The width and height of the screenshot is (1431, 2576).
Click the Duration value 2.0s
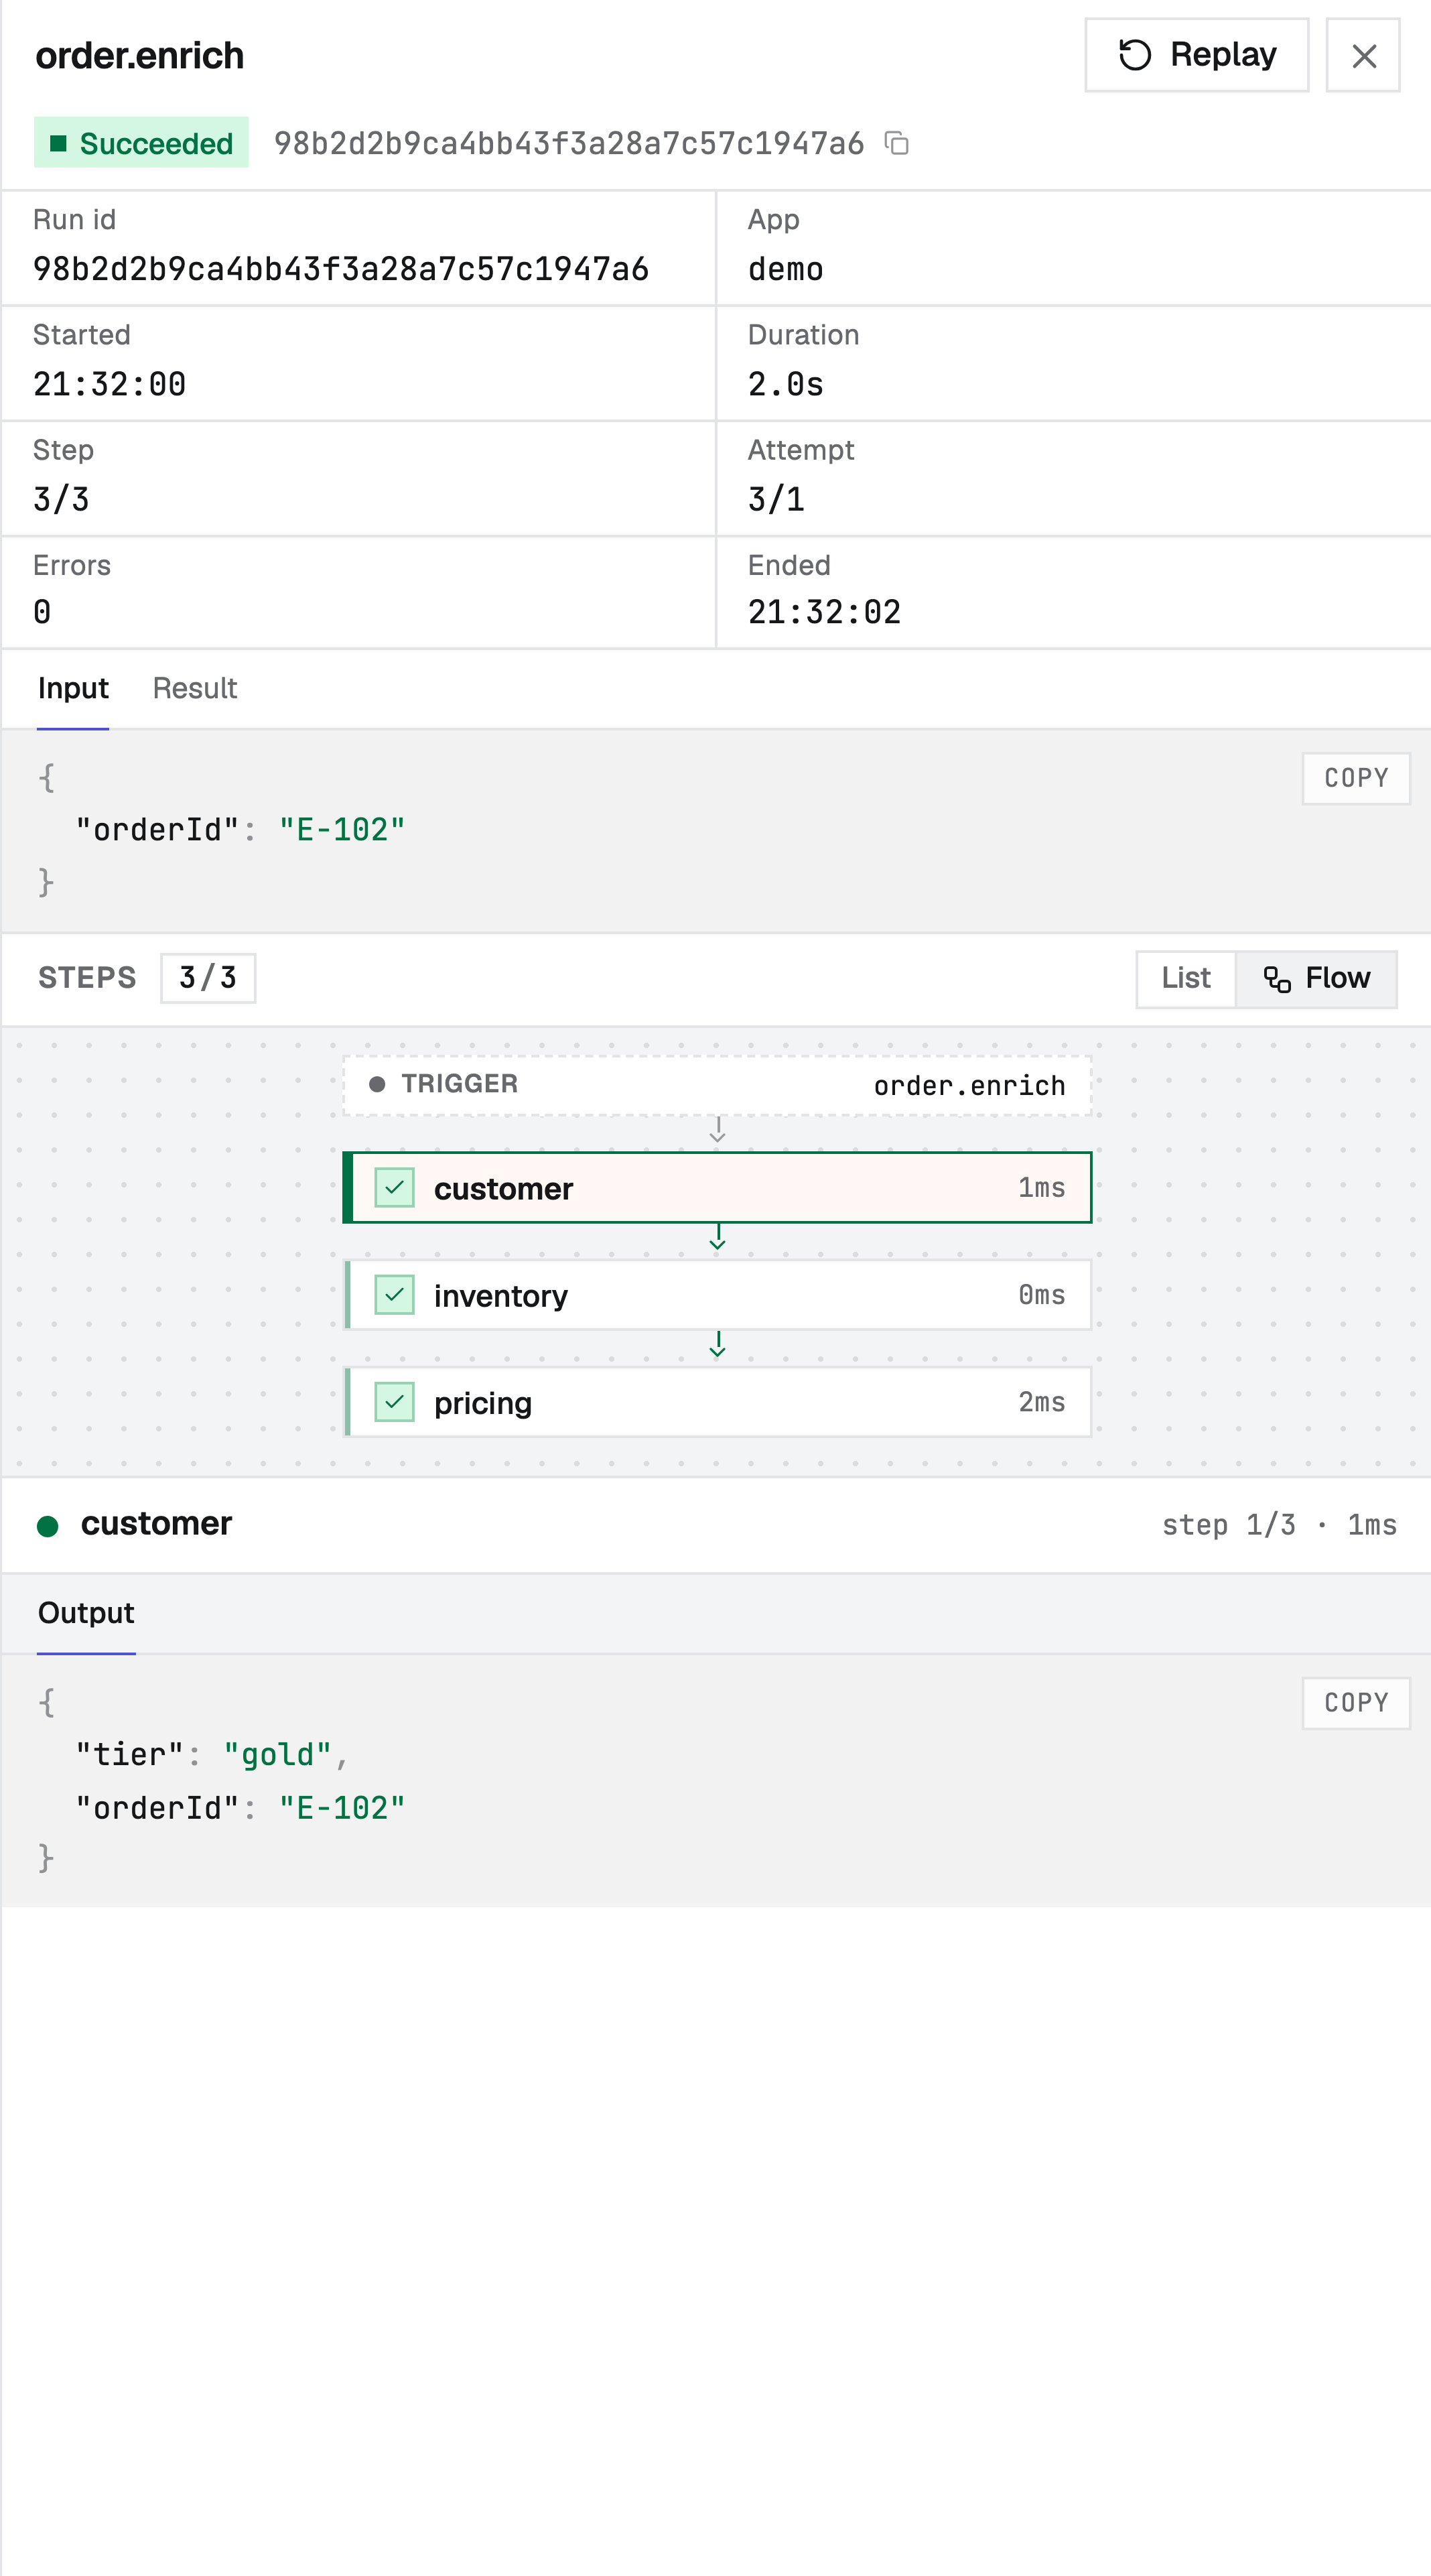tap(786, 384)
